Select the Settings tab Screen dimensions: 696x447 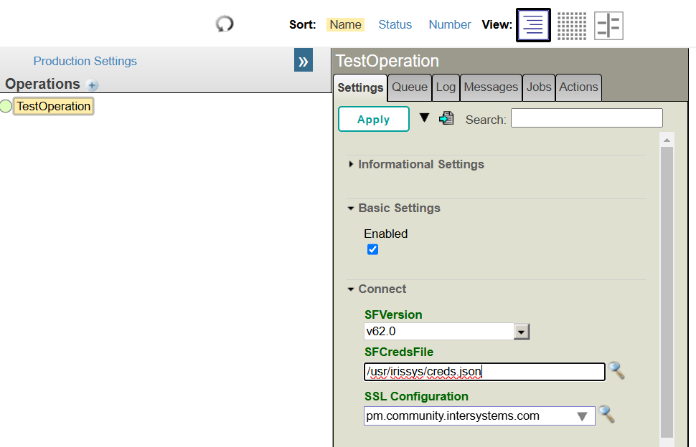tap(360, 87)
